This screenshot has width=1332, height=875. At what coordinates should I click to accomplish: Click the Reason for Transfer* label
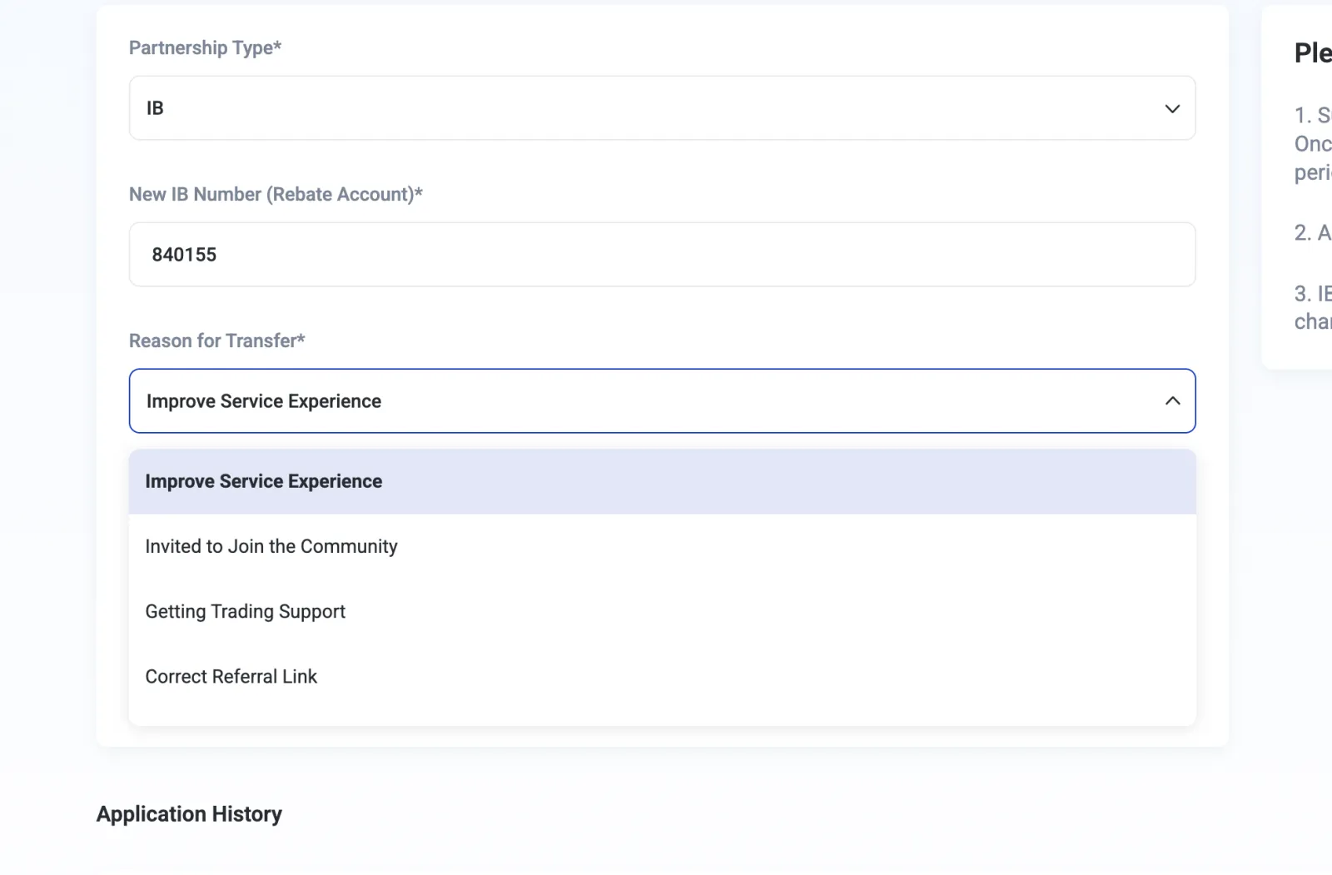pos(216,341)
